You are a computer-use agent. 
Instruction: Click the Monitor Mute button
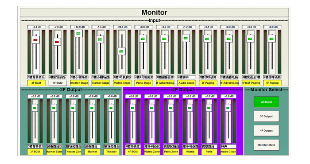[x=266, y=145]
